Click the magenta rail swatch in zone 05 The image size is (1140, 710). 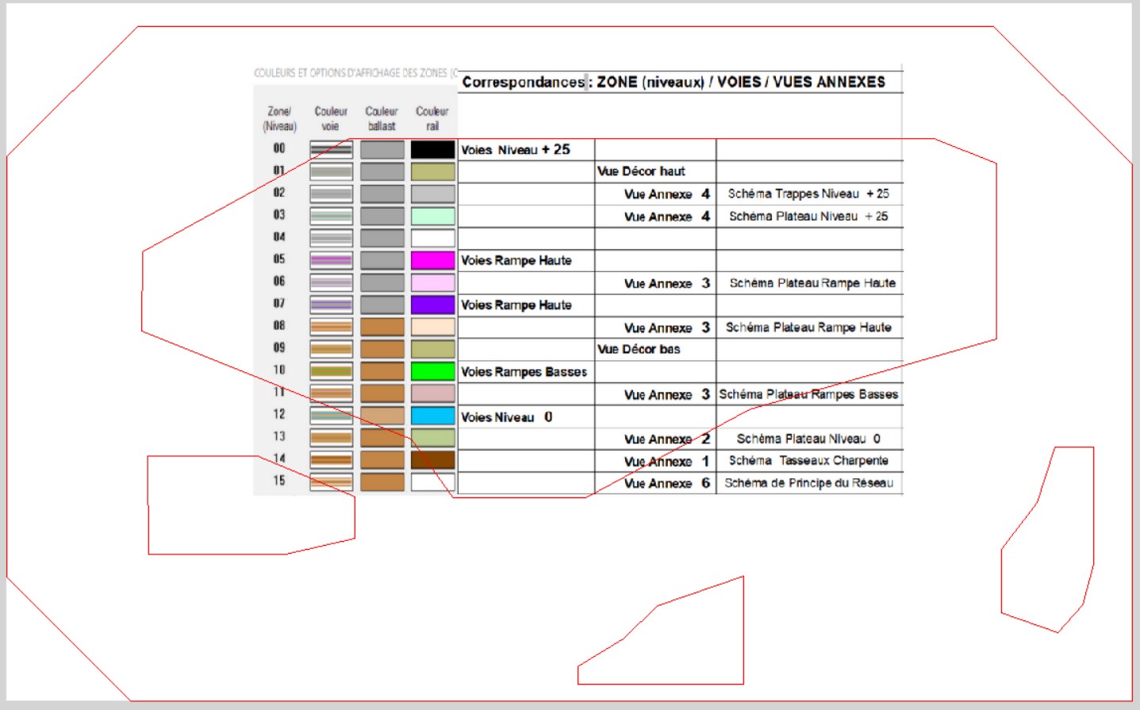432,260
